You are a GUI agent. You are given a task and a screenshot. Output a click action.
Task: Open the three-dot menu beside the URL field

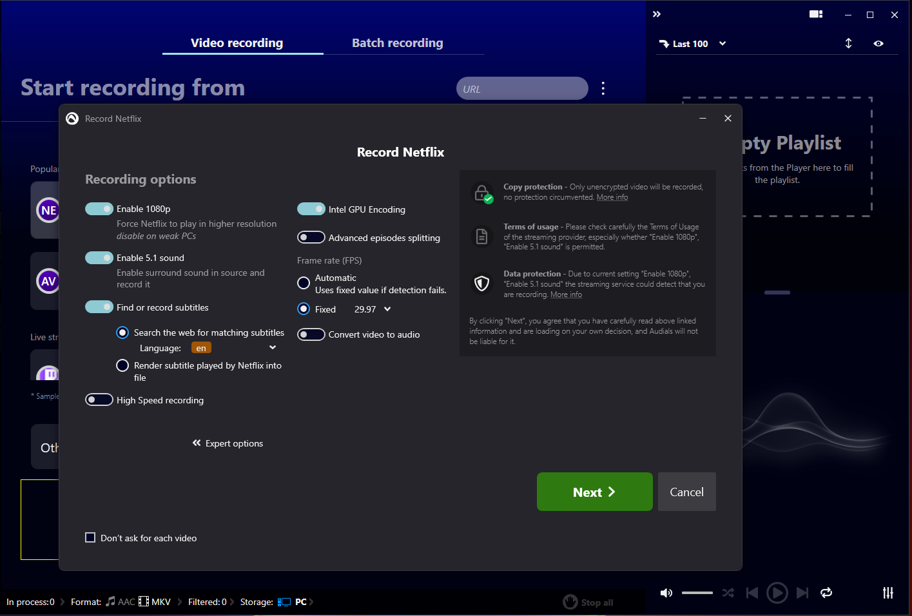603,88
